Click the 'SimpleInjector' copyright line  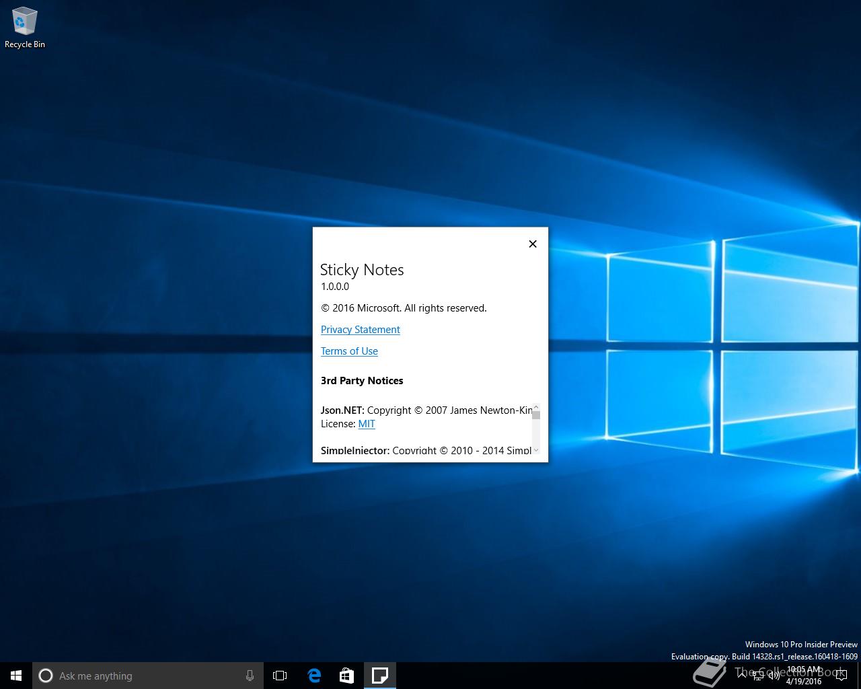tap(426, 450)
